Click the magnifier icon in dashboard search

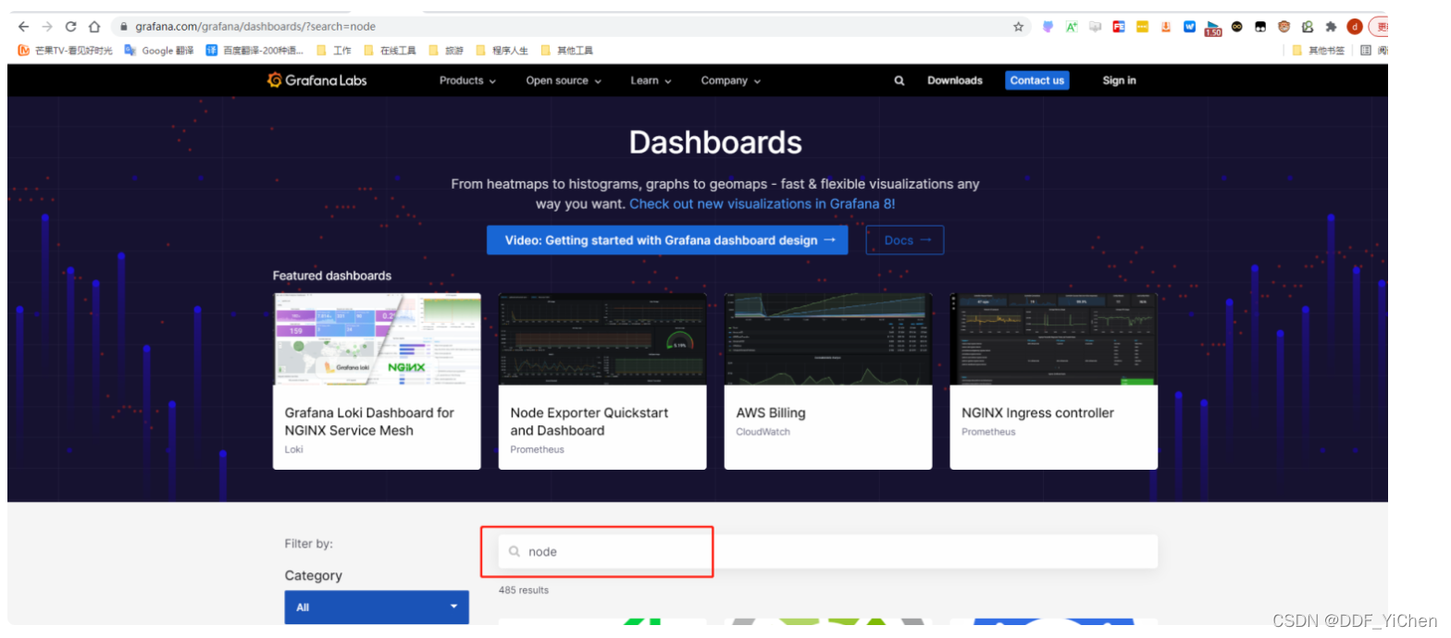(515, 552)
